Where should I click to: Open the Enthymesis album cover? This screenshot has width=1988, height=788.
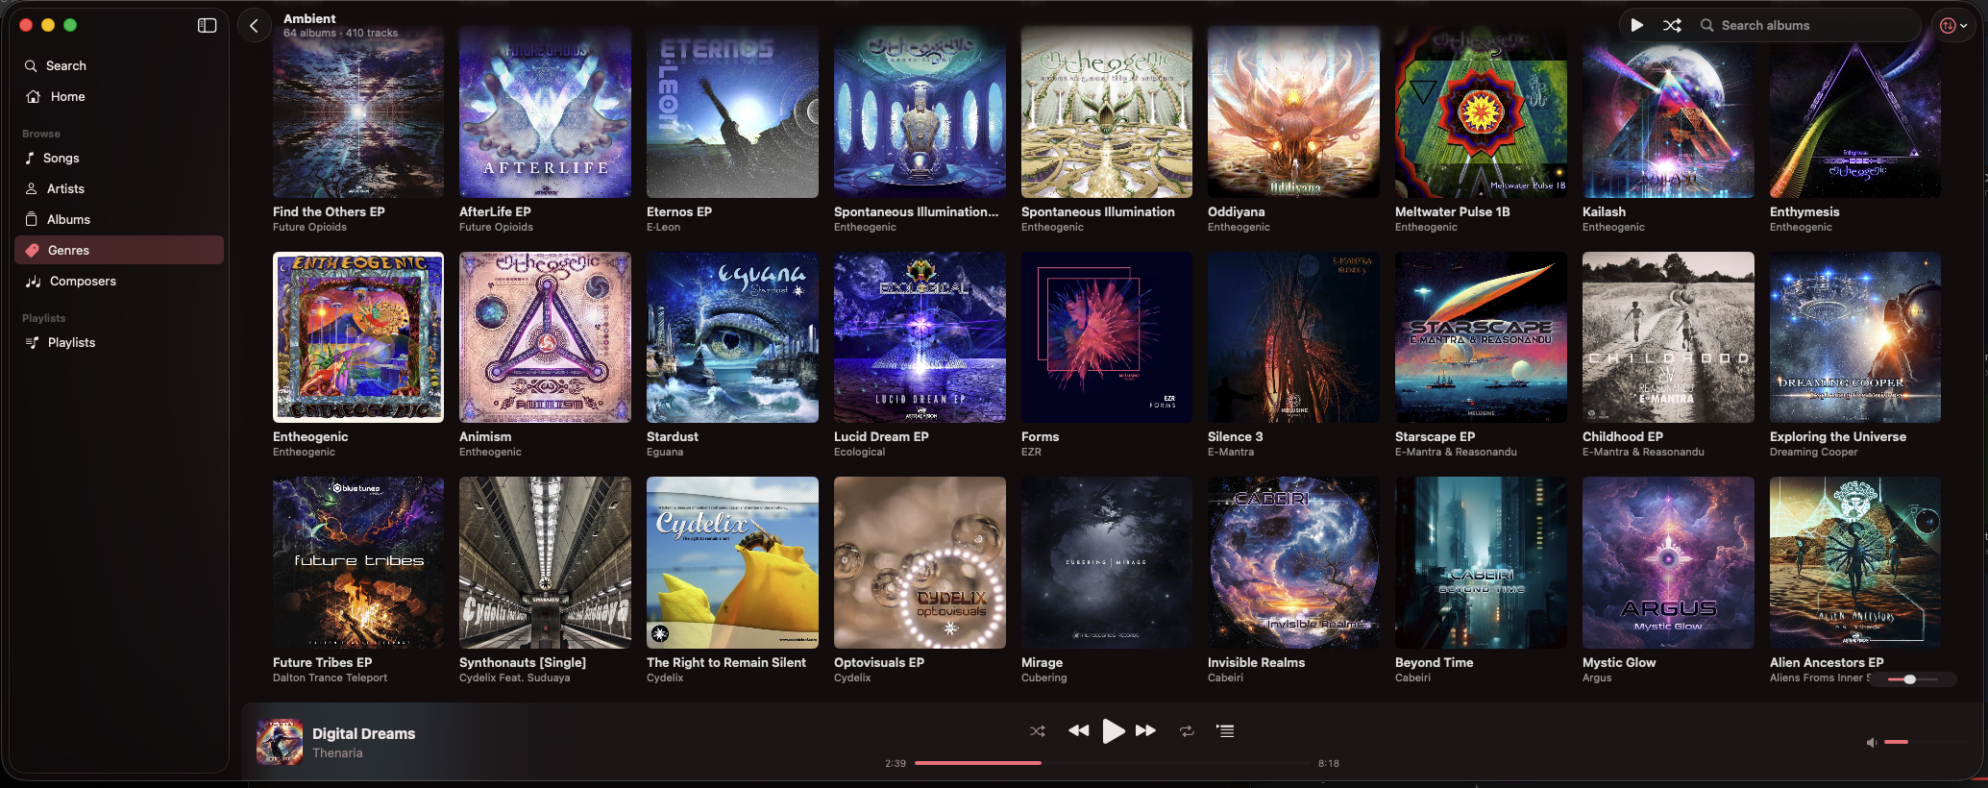(x=1855, y=112)
